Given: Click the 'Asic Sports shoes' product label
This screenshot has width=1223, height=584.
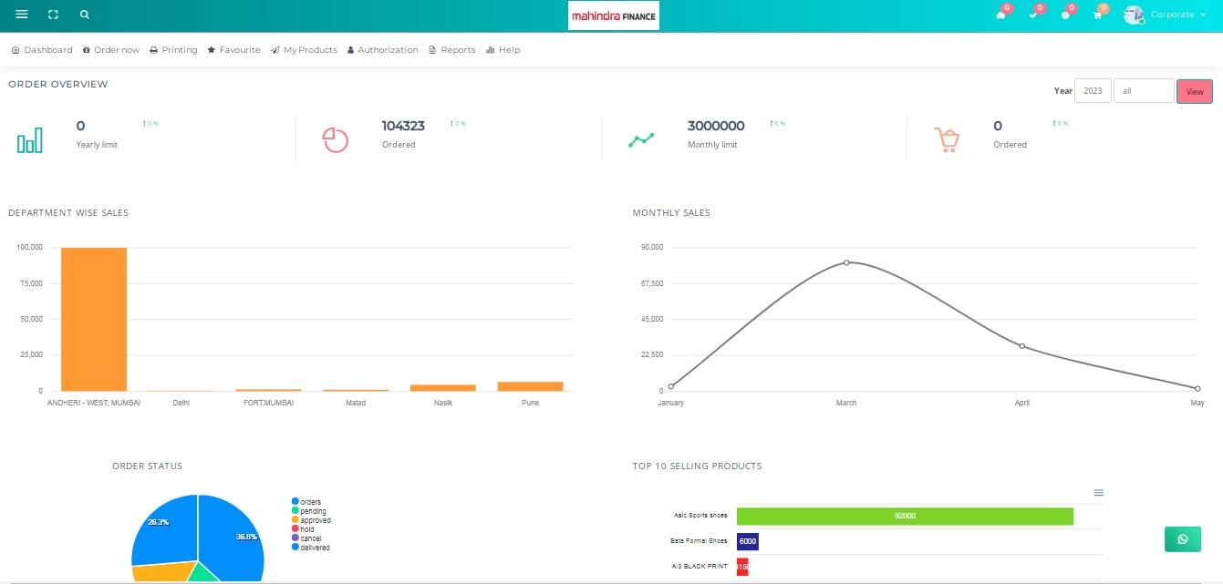Looking at the screenshot, I should pos(700,516).
